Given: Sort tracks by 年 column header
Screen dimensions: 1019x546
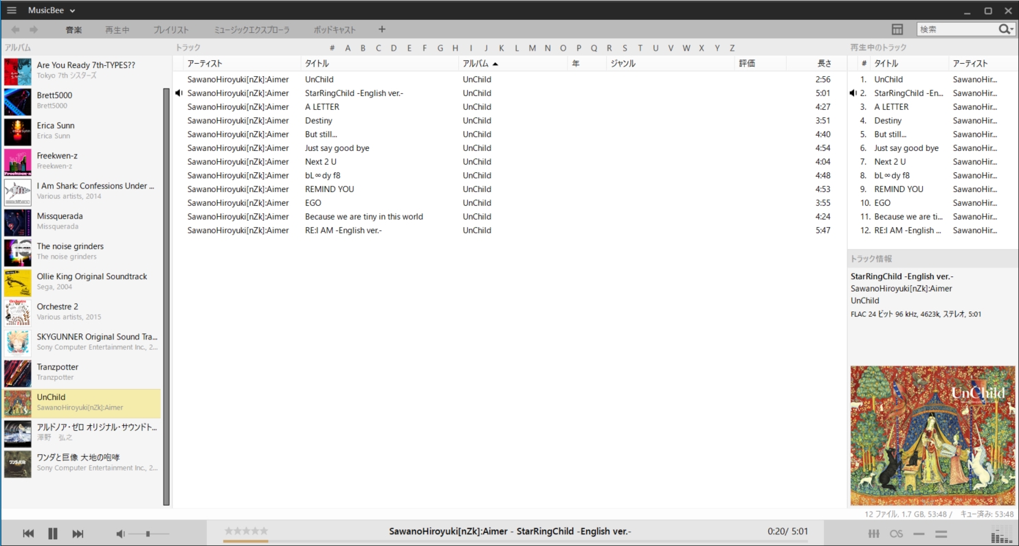Looking at the screenshot, I should pyautogui.click(x=587, y=63).
